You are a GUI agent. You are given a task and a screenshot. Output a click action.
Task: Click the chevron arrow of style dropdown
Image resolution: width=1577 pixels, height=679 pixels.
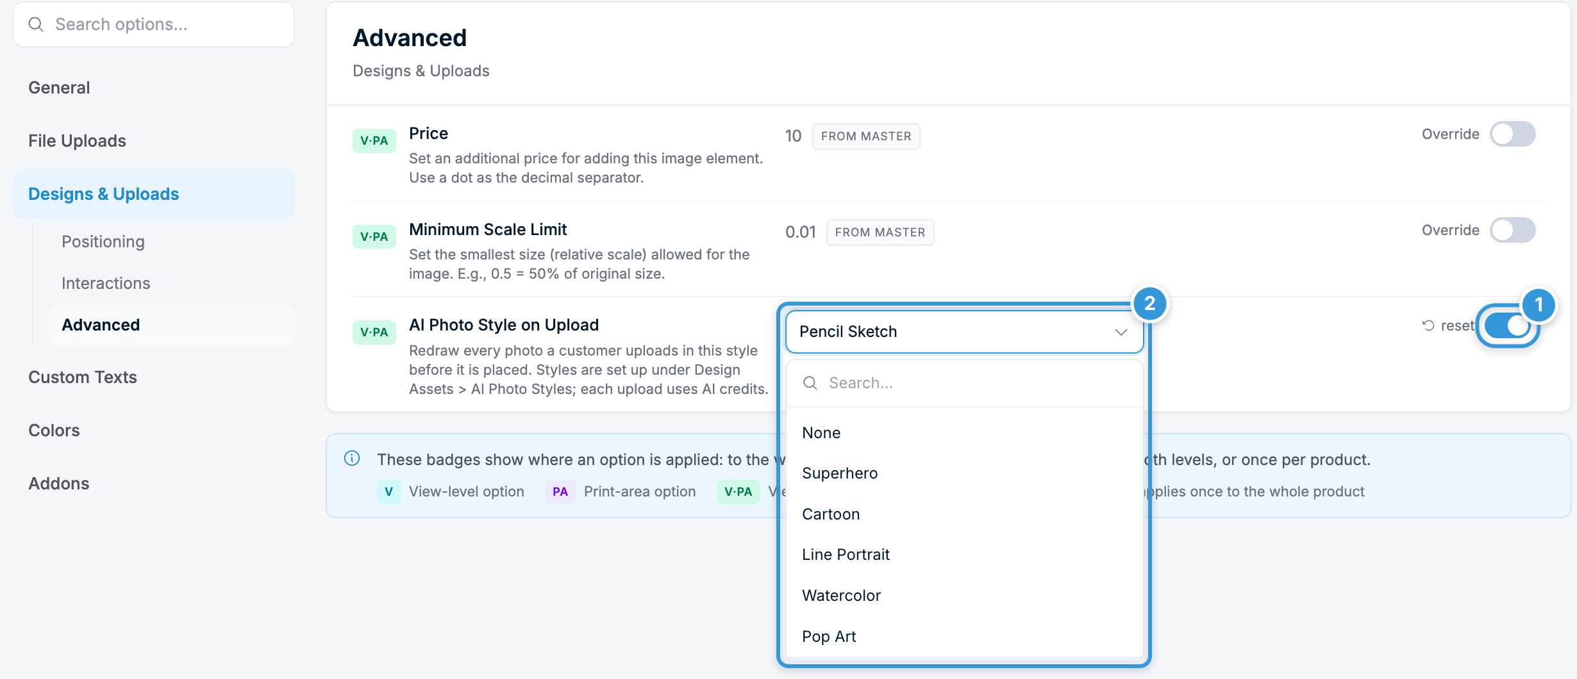click(x=1121, y=332)
